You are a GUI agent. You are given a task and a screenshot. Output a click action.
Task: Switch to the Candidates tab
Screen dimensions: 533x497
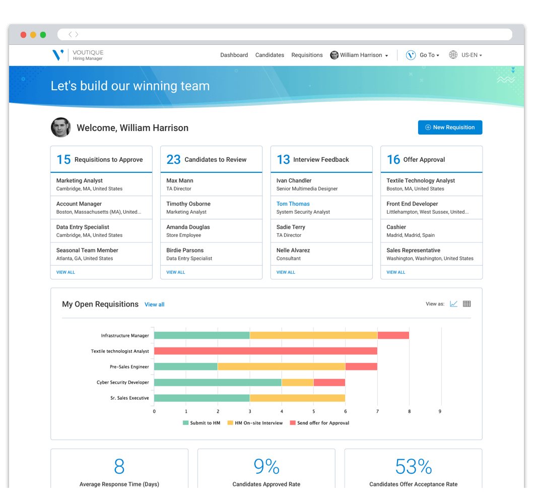(270, 55)
